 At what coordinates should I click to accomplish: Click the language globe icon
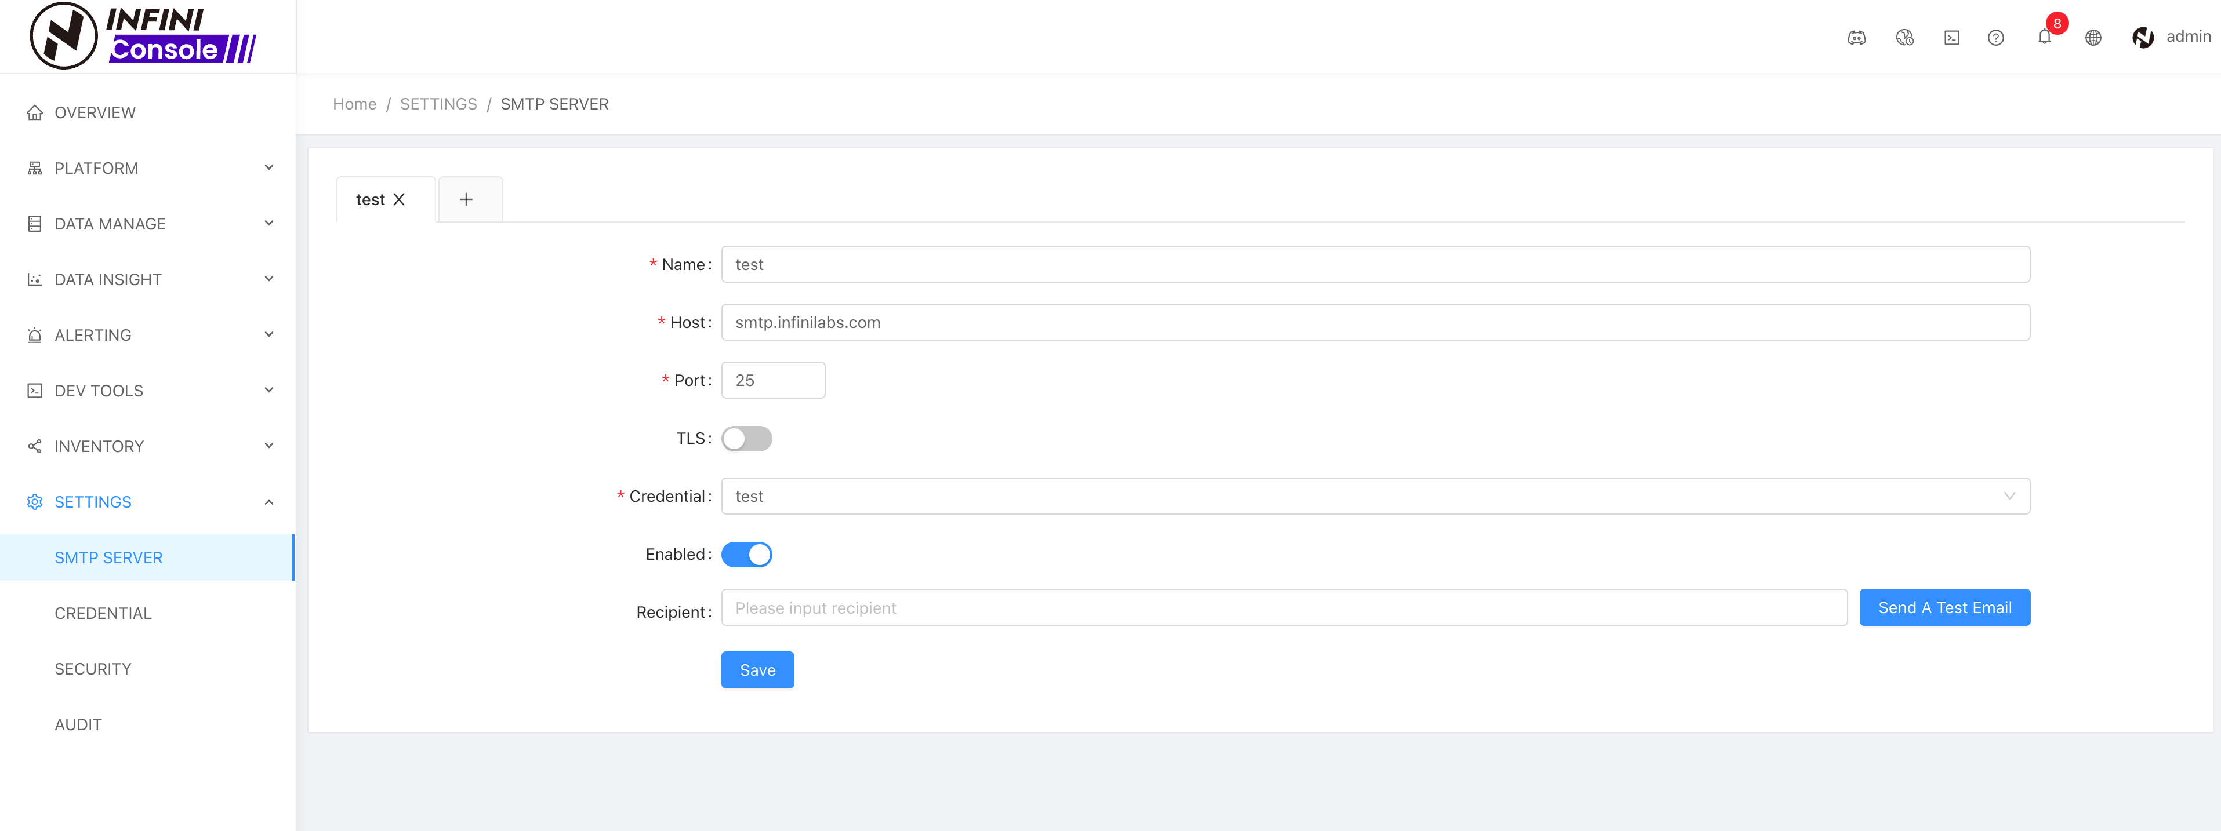click(2092, 37)
